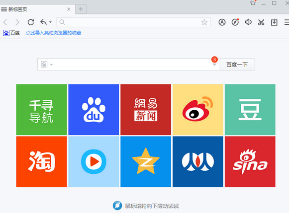Click the blue circular icon beside scroll hint
Screen dimensions: 289x213
click(x=117, y=206)
